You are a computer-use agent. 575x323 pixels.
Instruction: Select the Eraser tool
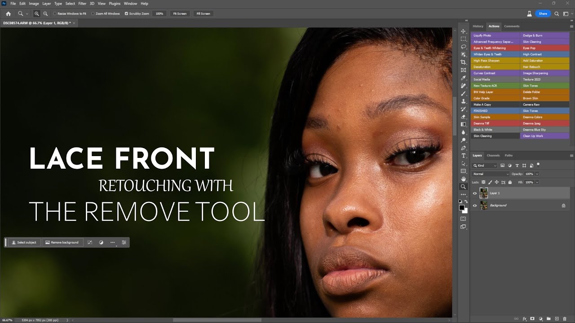(463, 117)
